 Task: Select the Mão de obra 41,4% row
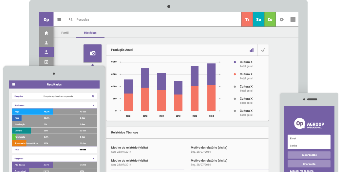tap(55, 165)
